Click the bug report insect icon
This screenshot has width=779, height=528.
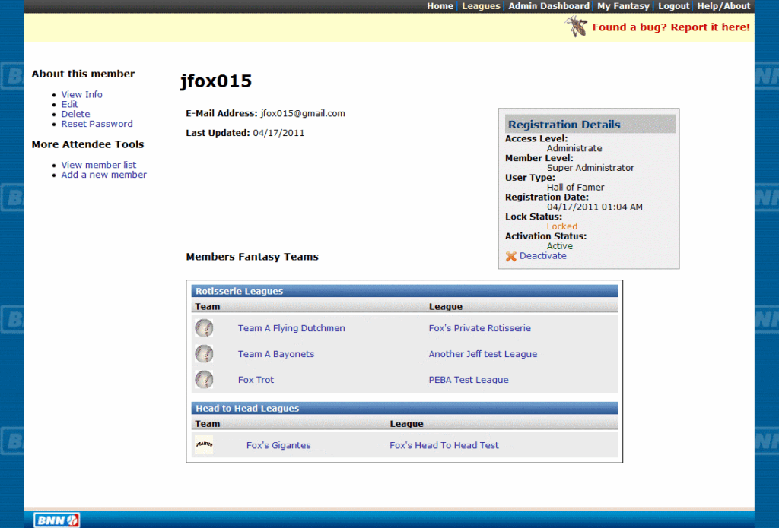(576, 27)
